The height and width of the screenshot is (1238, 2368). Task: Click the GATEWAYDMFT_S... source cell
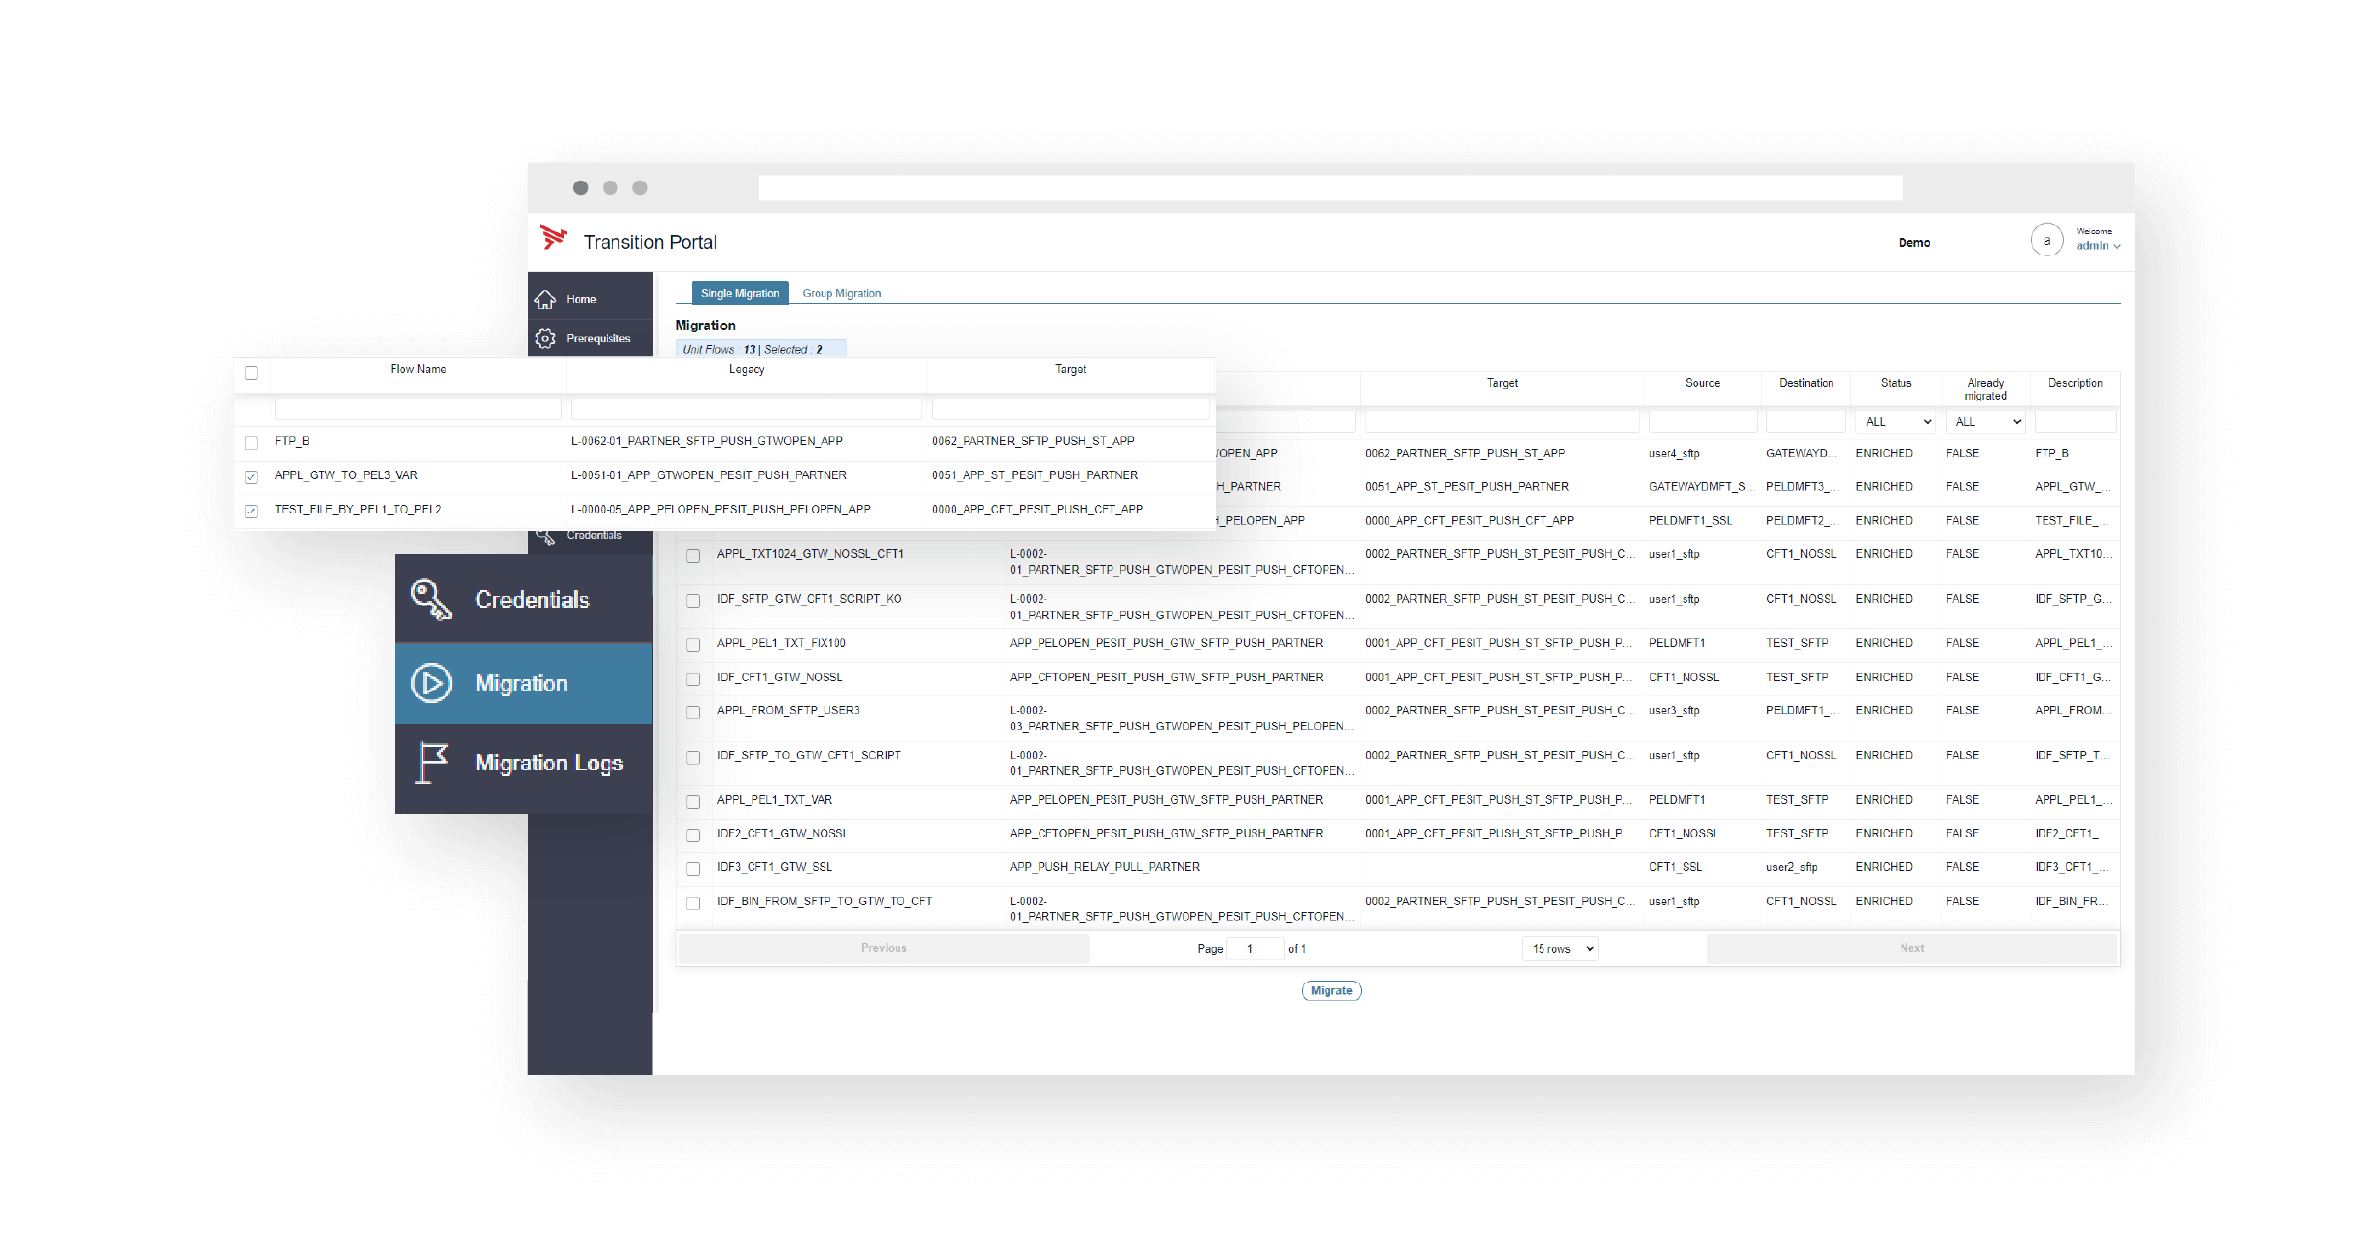coord(1701,487)
